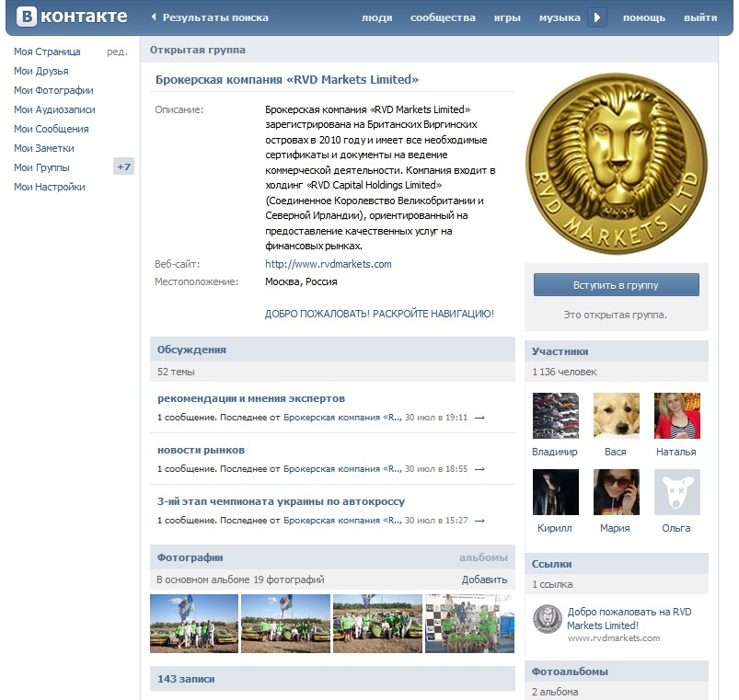The image size is (739, 700).
Task: Open Мои Настройки
Action: [50, 187]
